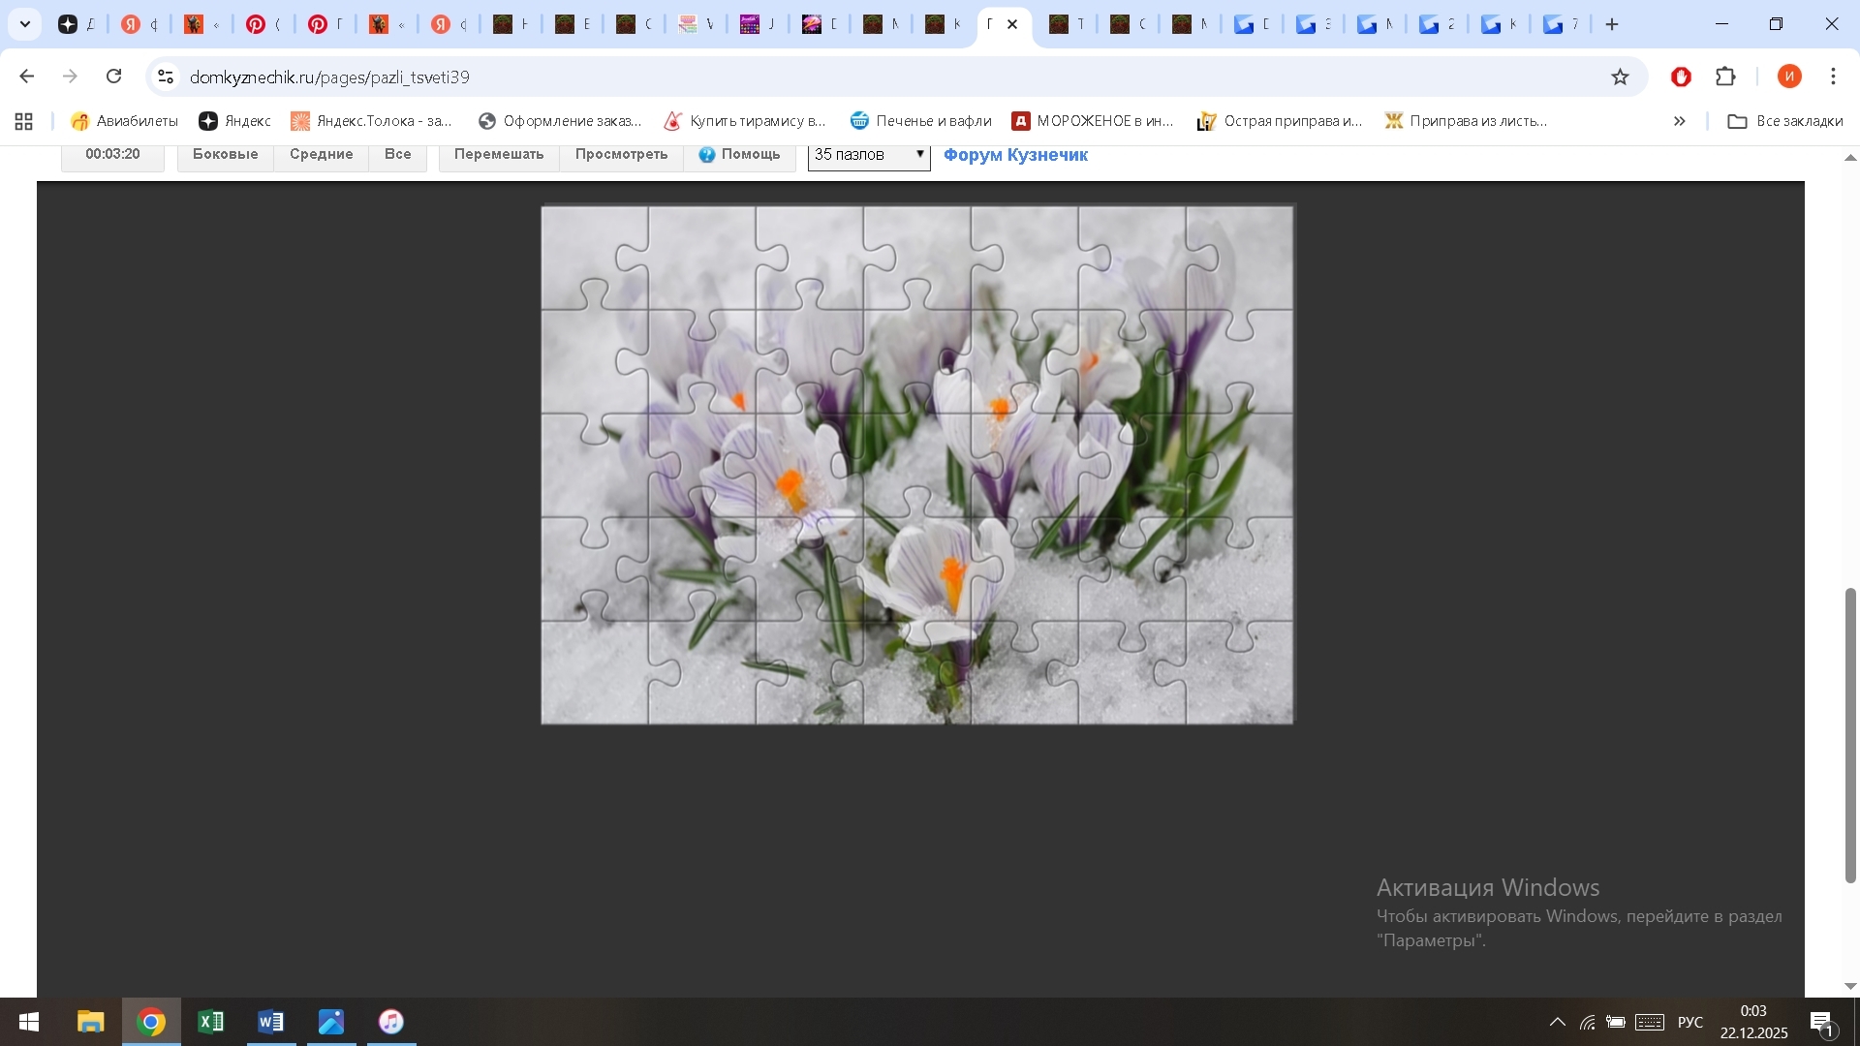The height and width of the screenshot is (1046, 1860).
Task: Click the page vertical scrollbar thumb
Action: coord(1850,734)
